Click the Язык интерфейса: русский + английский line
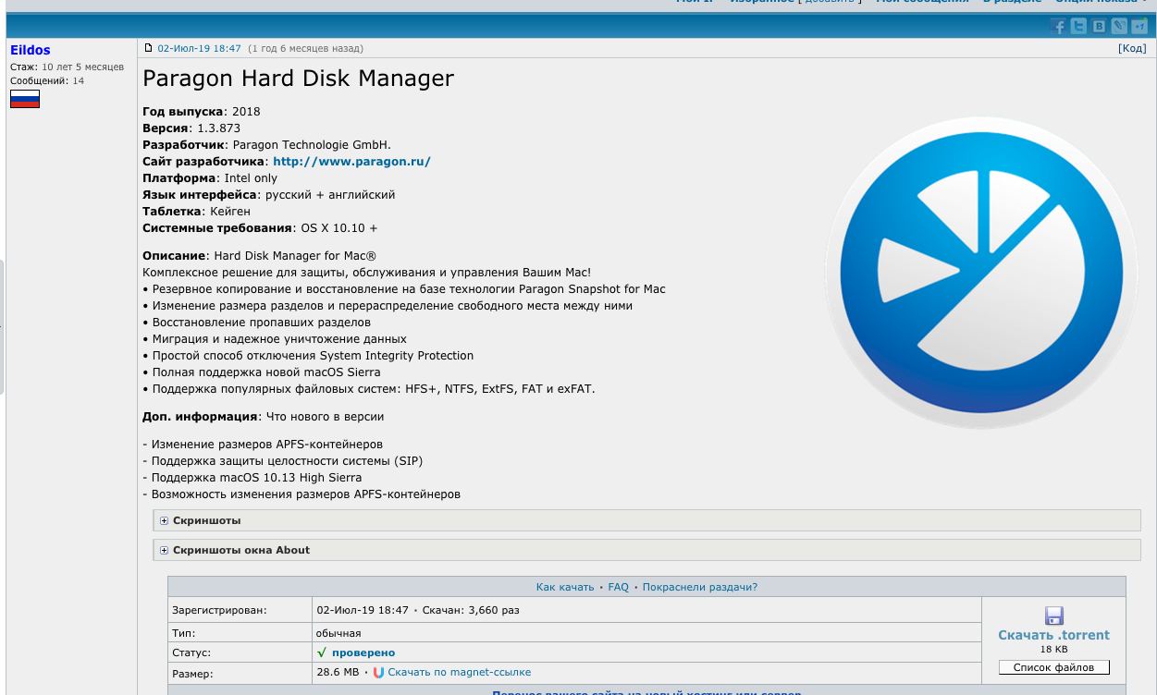This screenshot has width=1157, height=695. [x=268, y=194]
